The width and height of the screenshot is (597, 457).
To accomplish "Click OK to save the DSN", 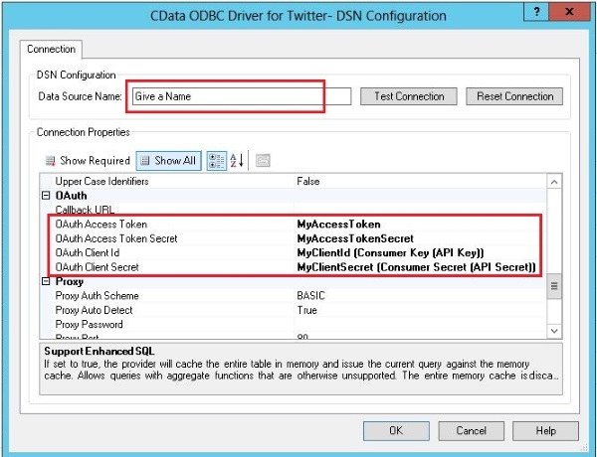I will tap(395, 431).
